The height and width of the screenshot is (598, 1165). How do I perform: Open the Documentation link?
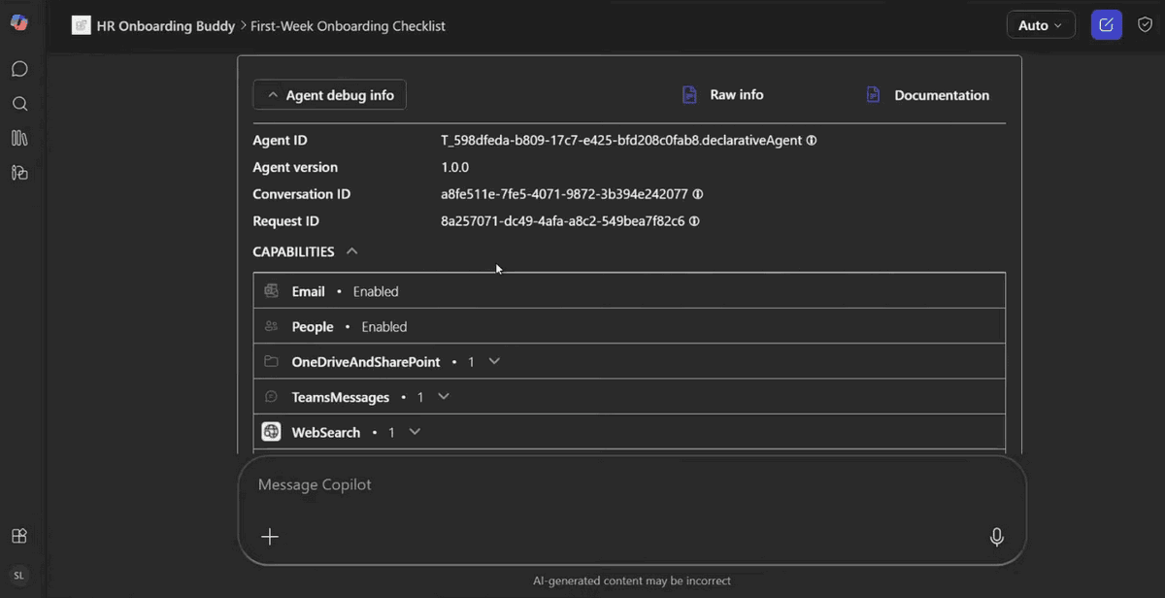click(942, 95)
